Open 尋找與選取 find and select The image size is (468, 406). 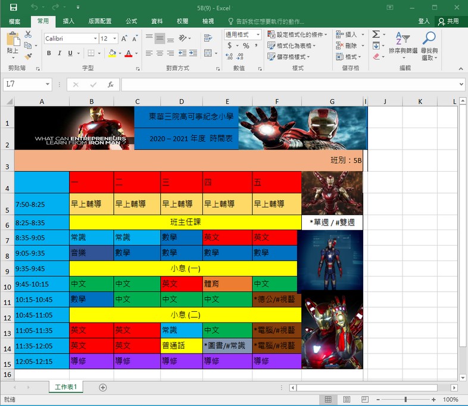(x=429, y=45)
